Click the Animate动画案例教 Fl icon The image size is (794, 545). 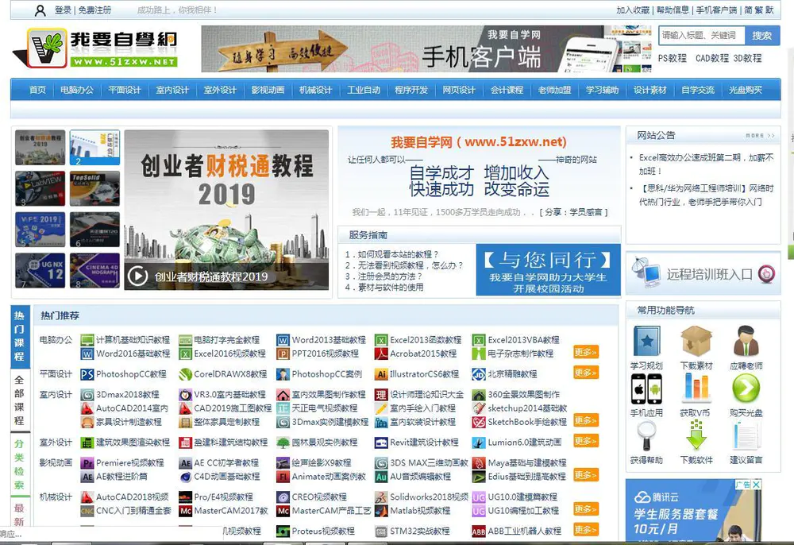(283, 477)
